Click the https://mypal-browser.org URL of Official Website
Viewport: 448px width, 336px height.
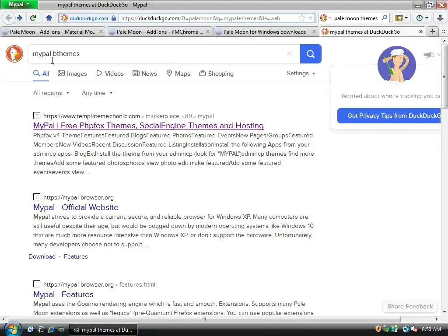point(78,197)
